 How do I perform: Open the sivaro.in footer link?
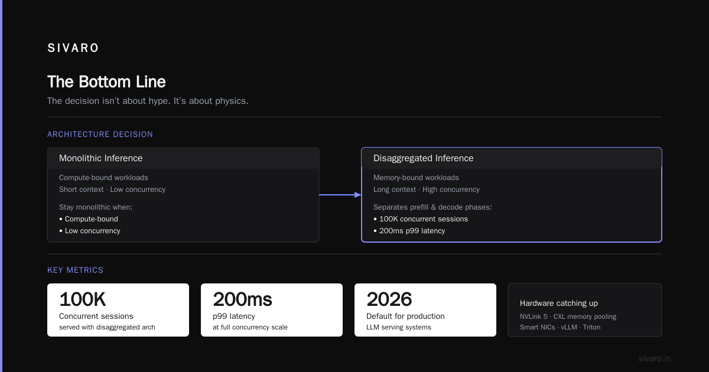pos(655,358)
